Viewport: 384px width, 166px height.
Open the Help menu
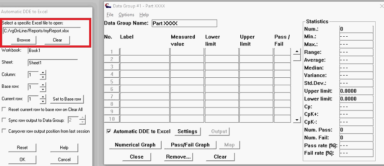point(144,15)
